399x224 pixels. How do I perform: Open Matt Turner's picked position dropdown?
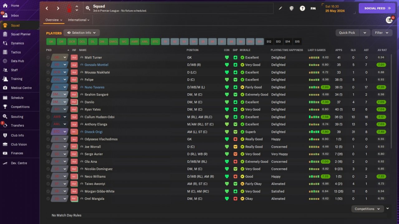pyautogui.click(x=60, y=58)
